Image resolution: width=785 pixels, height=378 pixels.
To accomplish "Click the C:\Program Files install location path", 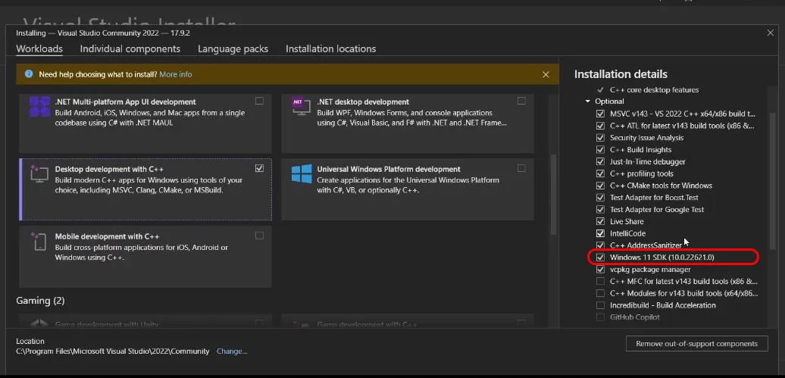I will [x=113, y=351].
